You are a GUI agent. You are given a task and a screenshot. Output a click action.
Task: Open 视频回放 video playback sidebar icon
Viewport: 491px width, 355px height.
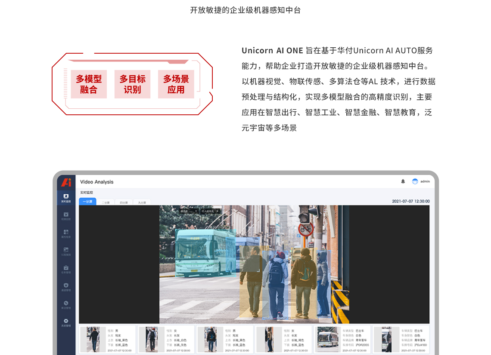(66, 216)
